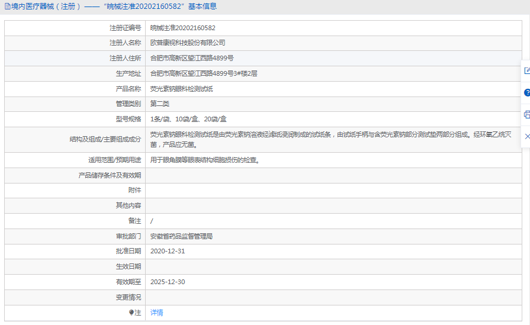The image size is (530, 325).
Task: Click the edit/feedback pencil icon on right sidebar
Action: (526, 70)
